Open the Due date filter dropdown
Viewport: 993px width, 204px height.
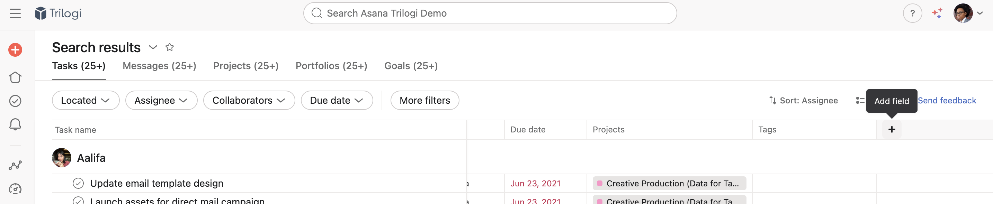click(337, 101)
